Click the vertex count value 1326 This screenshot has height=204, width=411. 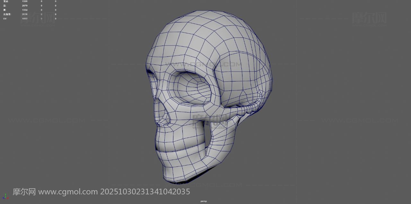pyautogui.click(x=25, y=1)
